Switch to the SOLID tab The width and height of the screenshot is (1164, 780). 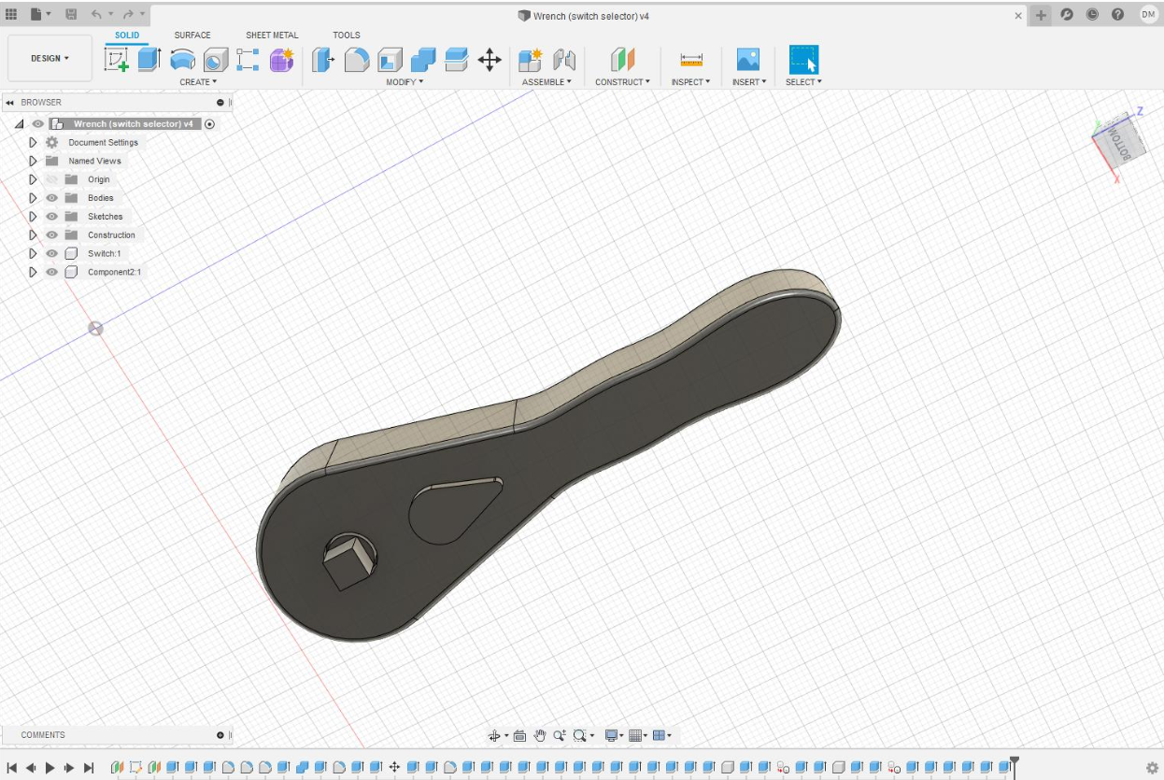pyautogui.click(x=127, y=35)
